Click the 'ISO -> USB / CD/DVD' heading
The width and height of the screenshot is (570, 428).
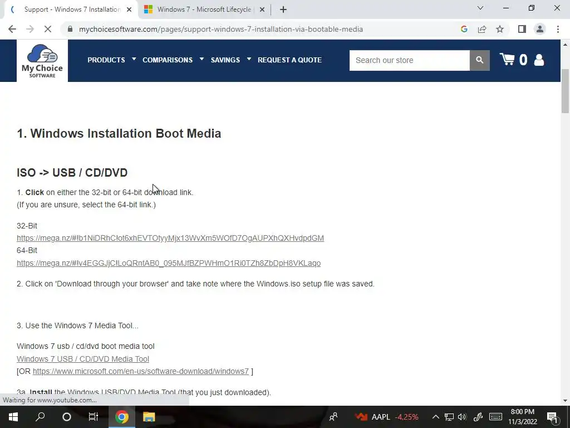click(72, 173)
